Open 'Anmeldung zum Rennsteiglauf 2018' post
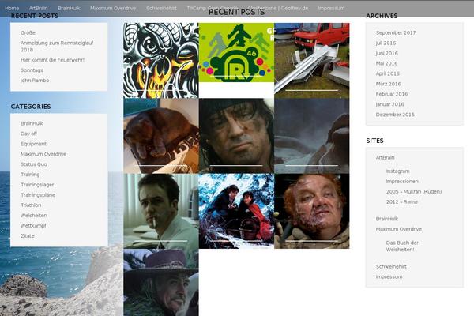This screenshot has width=474, height=316. point(57,47)
